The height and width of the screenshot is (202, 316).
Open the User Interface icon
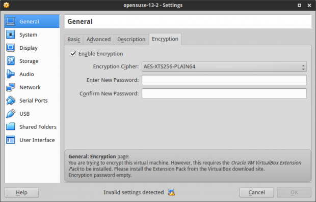pos(11,140)
